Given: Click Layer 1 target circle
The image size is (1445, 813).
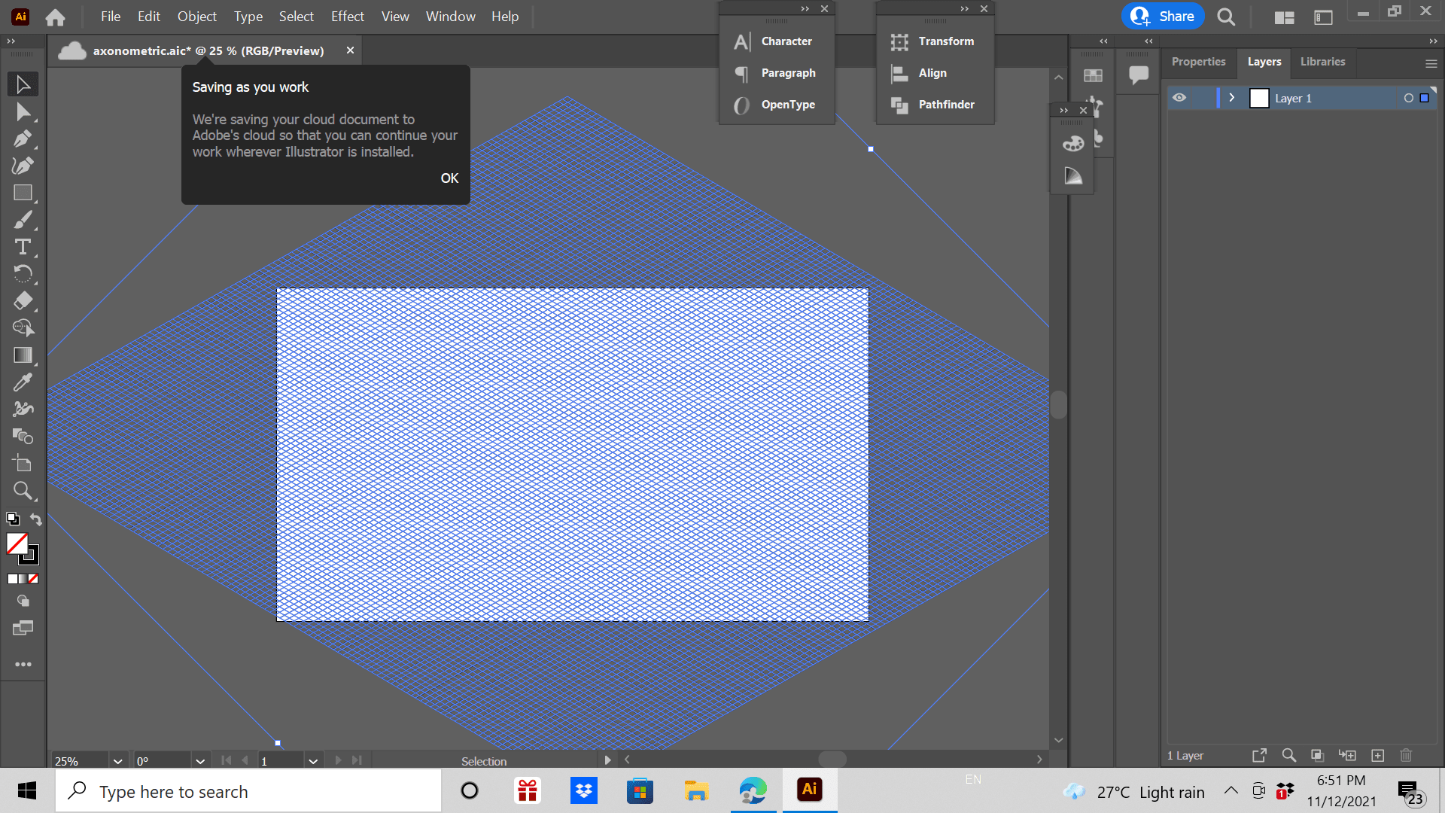Looking at the screenshot, I should click(x=1408, y=98).
